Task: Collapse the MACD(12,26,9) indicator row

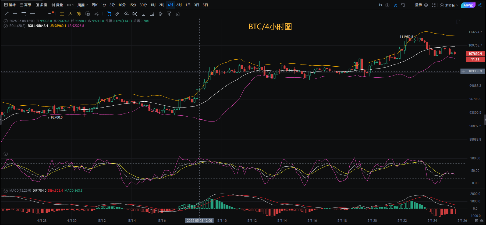Action: click(6, 191)
